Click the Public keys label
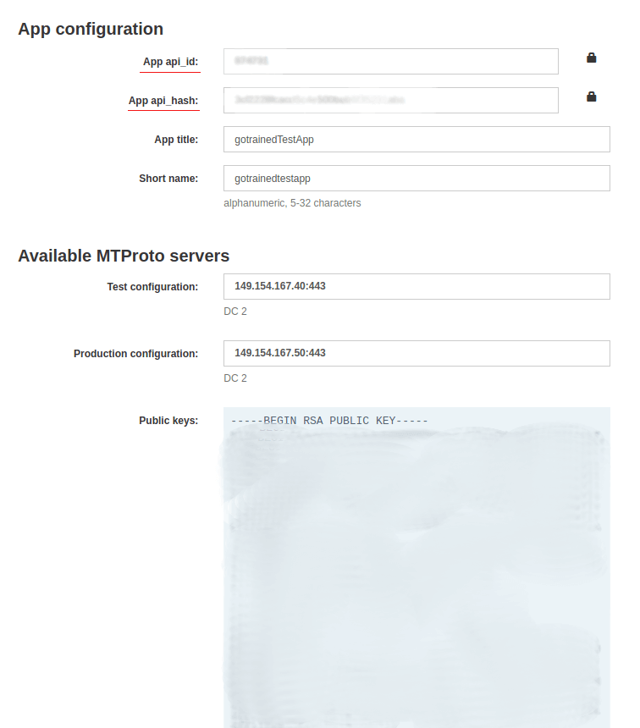640x728 pixels. click(168, 421)
